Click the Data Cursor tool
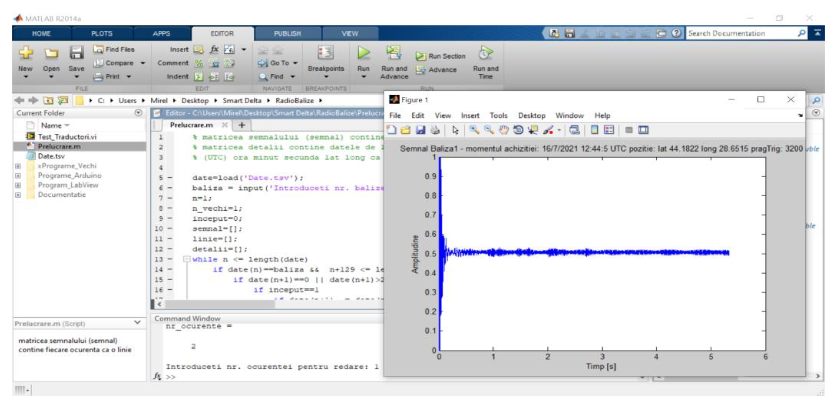 coord(533,130)
